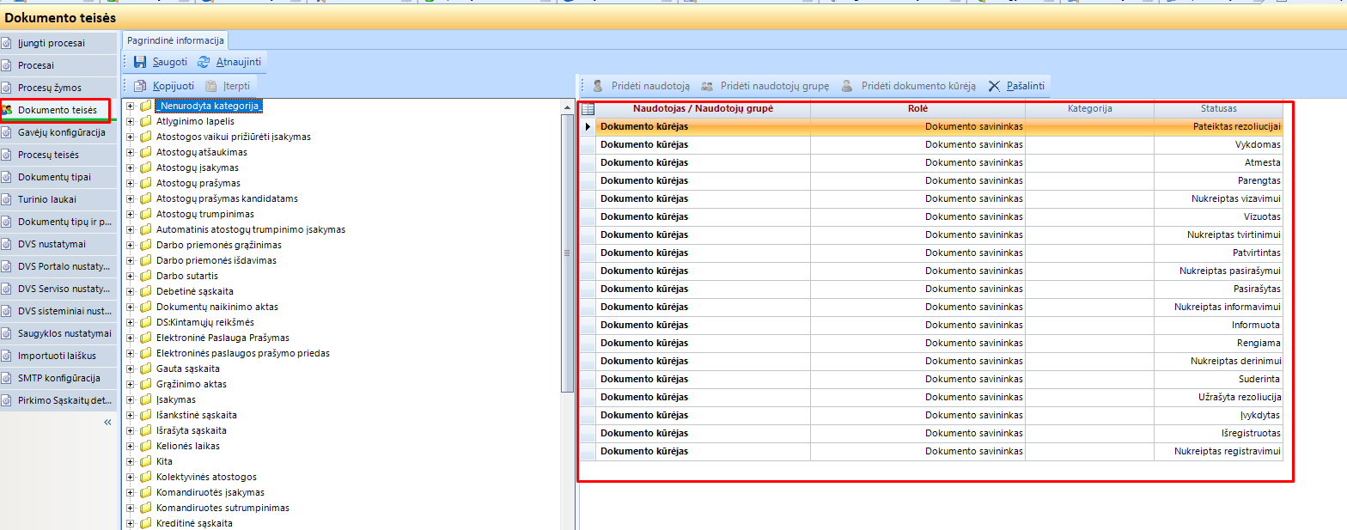Click the folder icon of Darbo sutartis
1347x530 pixels.
[x=146, y=276]
